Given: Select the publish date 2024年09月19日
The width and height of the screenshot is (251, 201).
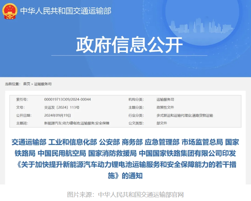Looking at the screenshot, I should click(57, 115).
